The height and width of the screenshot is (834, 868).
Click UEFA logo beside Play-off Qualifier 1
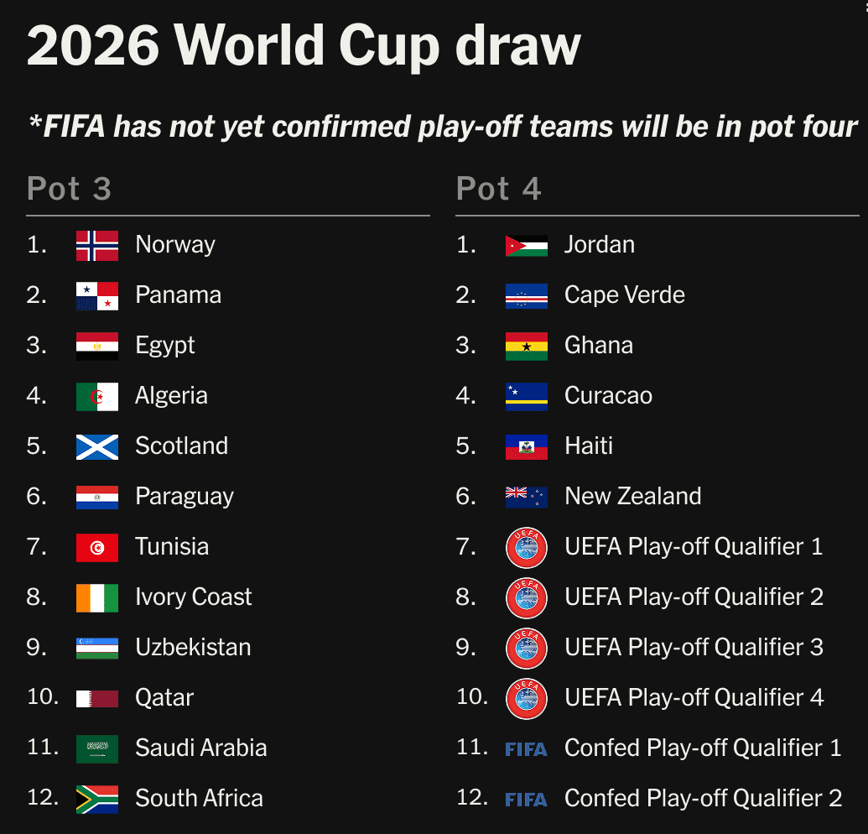click(527, 547)
